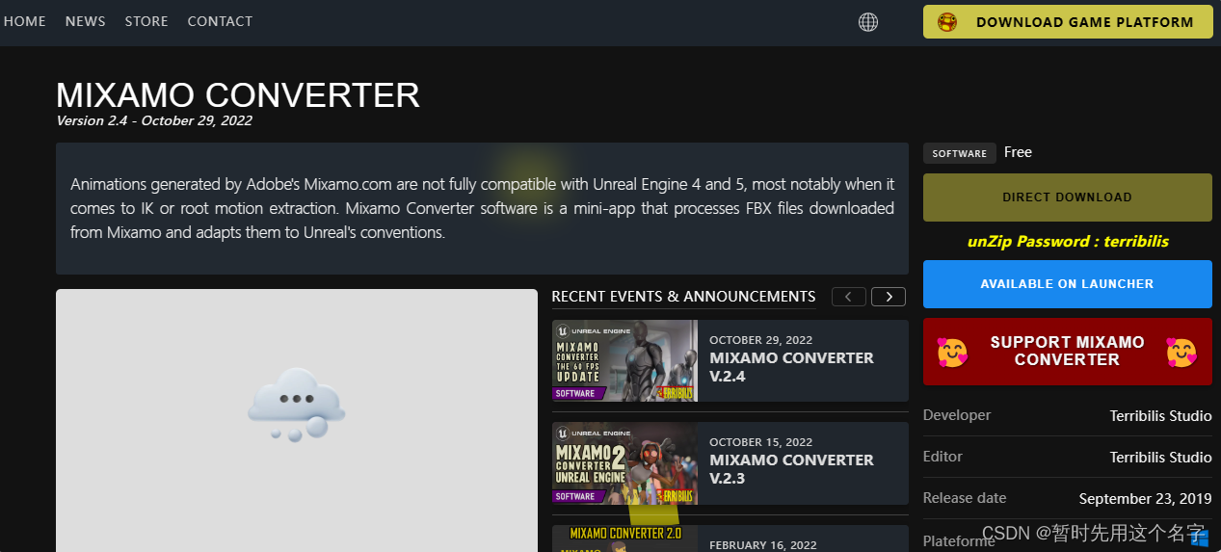Click the emoji icon on Download Game Platform
The image size is (1221, 552).
[947, 22]
